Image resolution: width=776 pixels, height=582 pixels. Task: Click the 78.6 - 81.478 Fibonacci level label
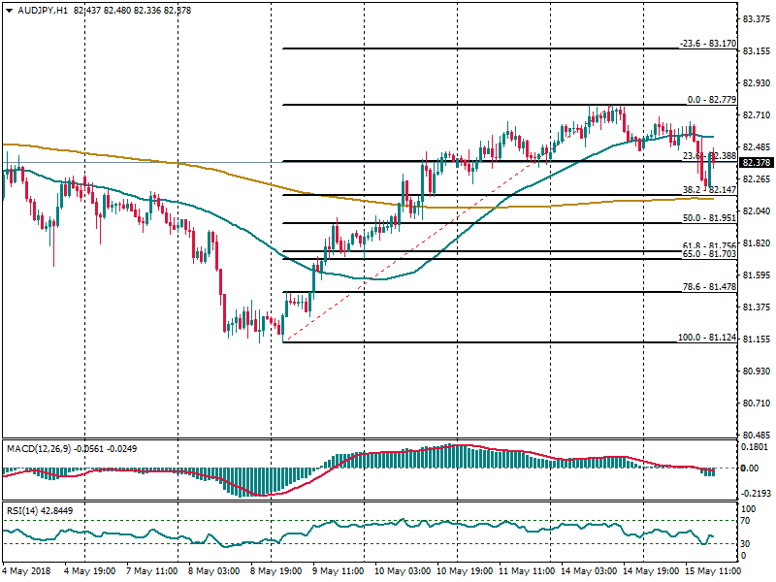(710, 287)
